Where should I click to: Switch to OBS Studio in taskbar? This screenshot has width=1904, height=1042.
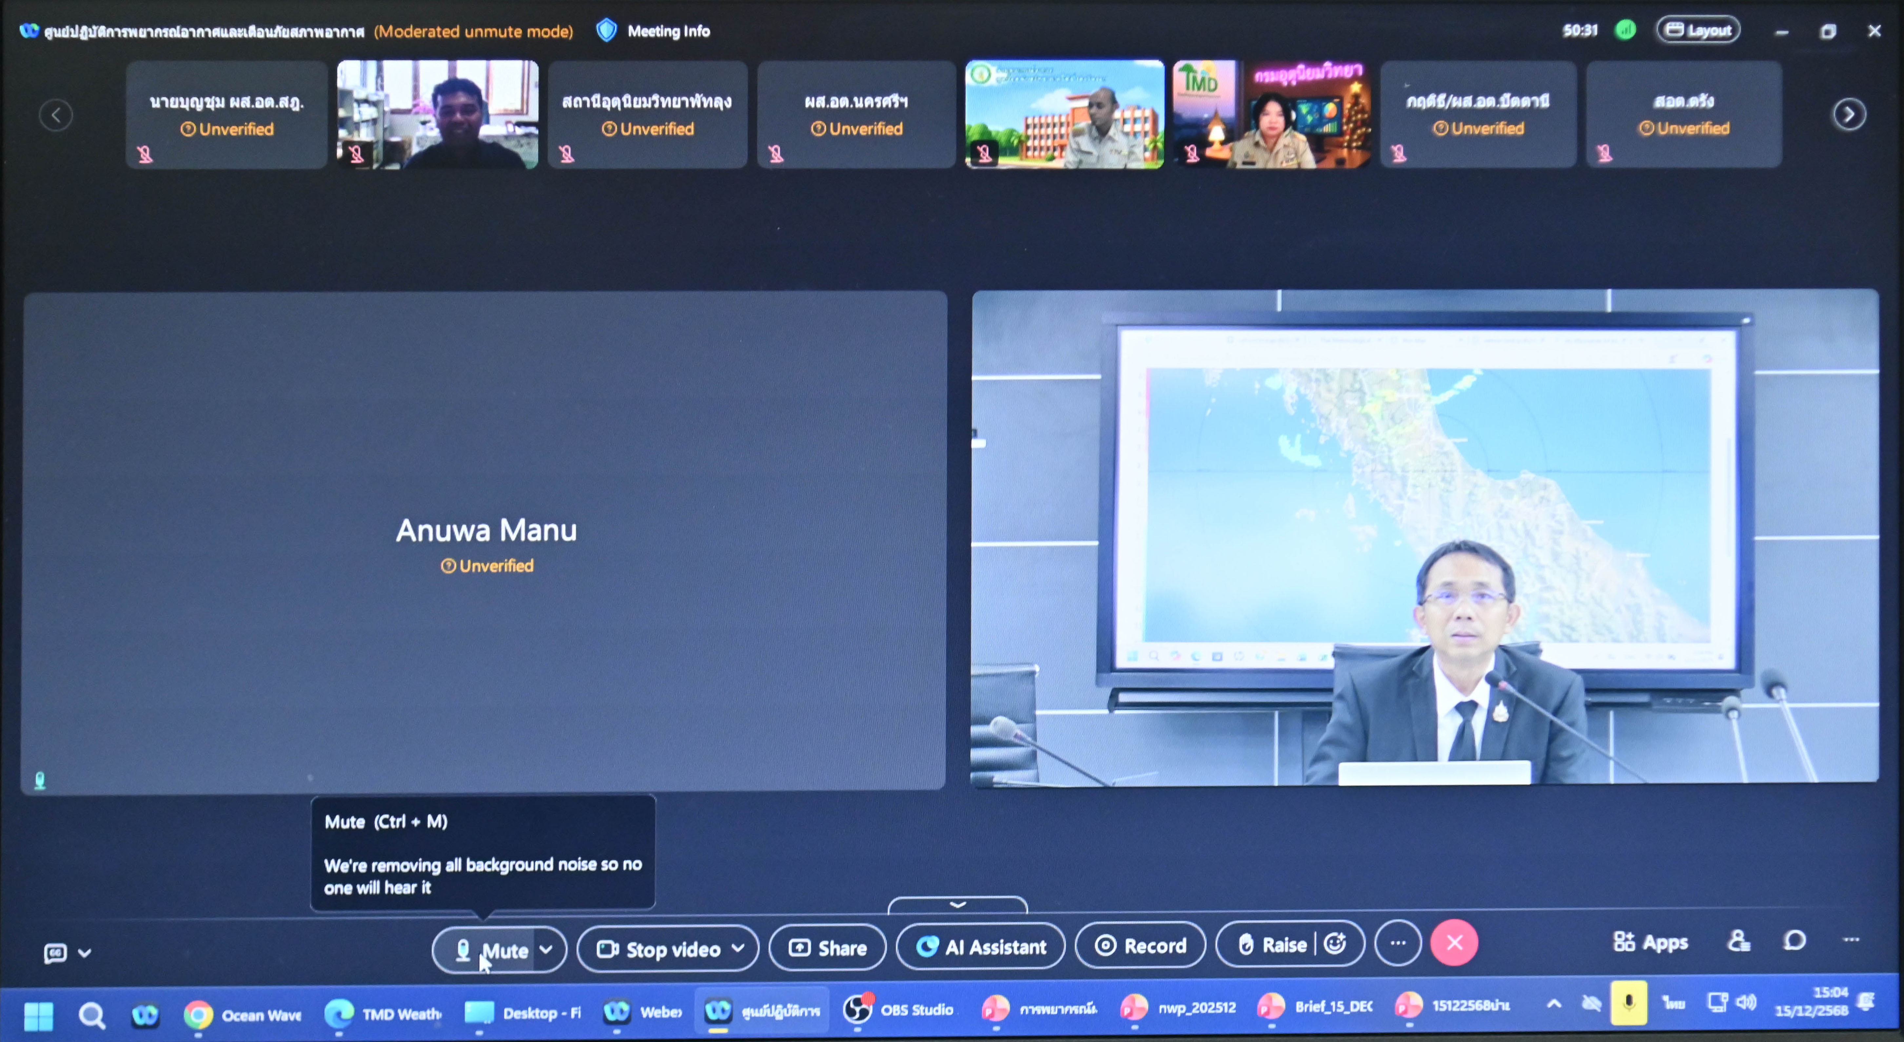pyautogui.click(x=899, y=1010)
